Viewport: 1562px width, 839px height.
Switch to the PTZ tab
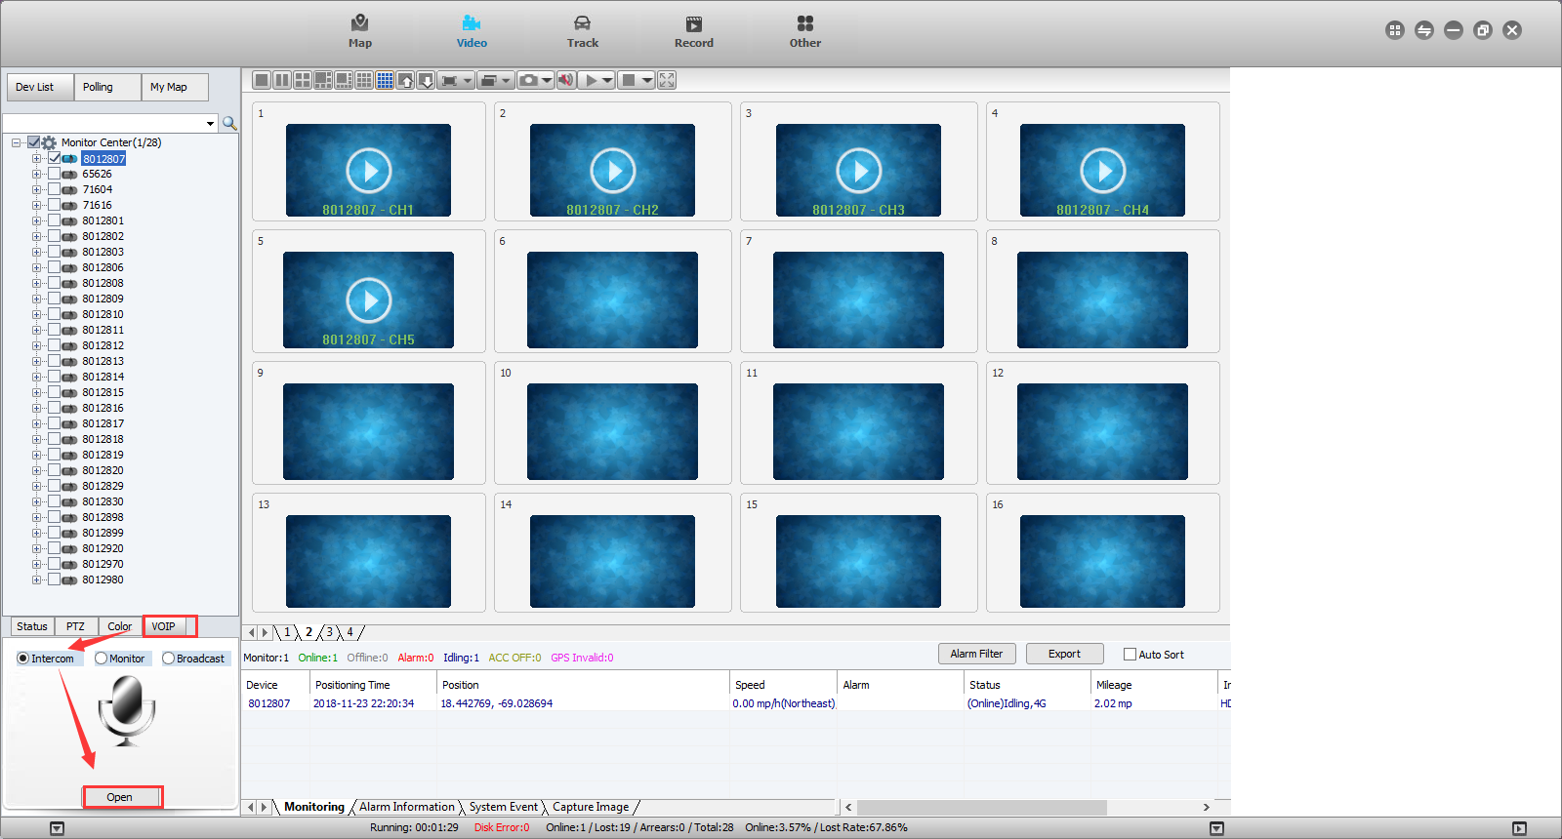(x=76, y=626)
